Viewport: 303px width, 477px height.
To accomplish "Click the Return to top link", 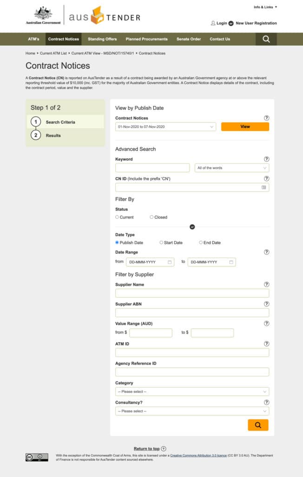I will coord(146,449).
